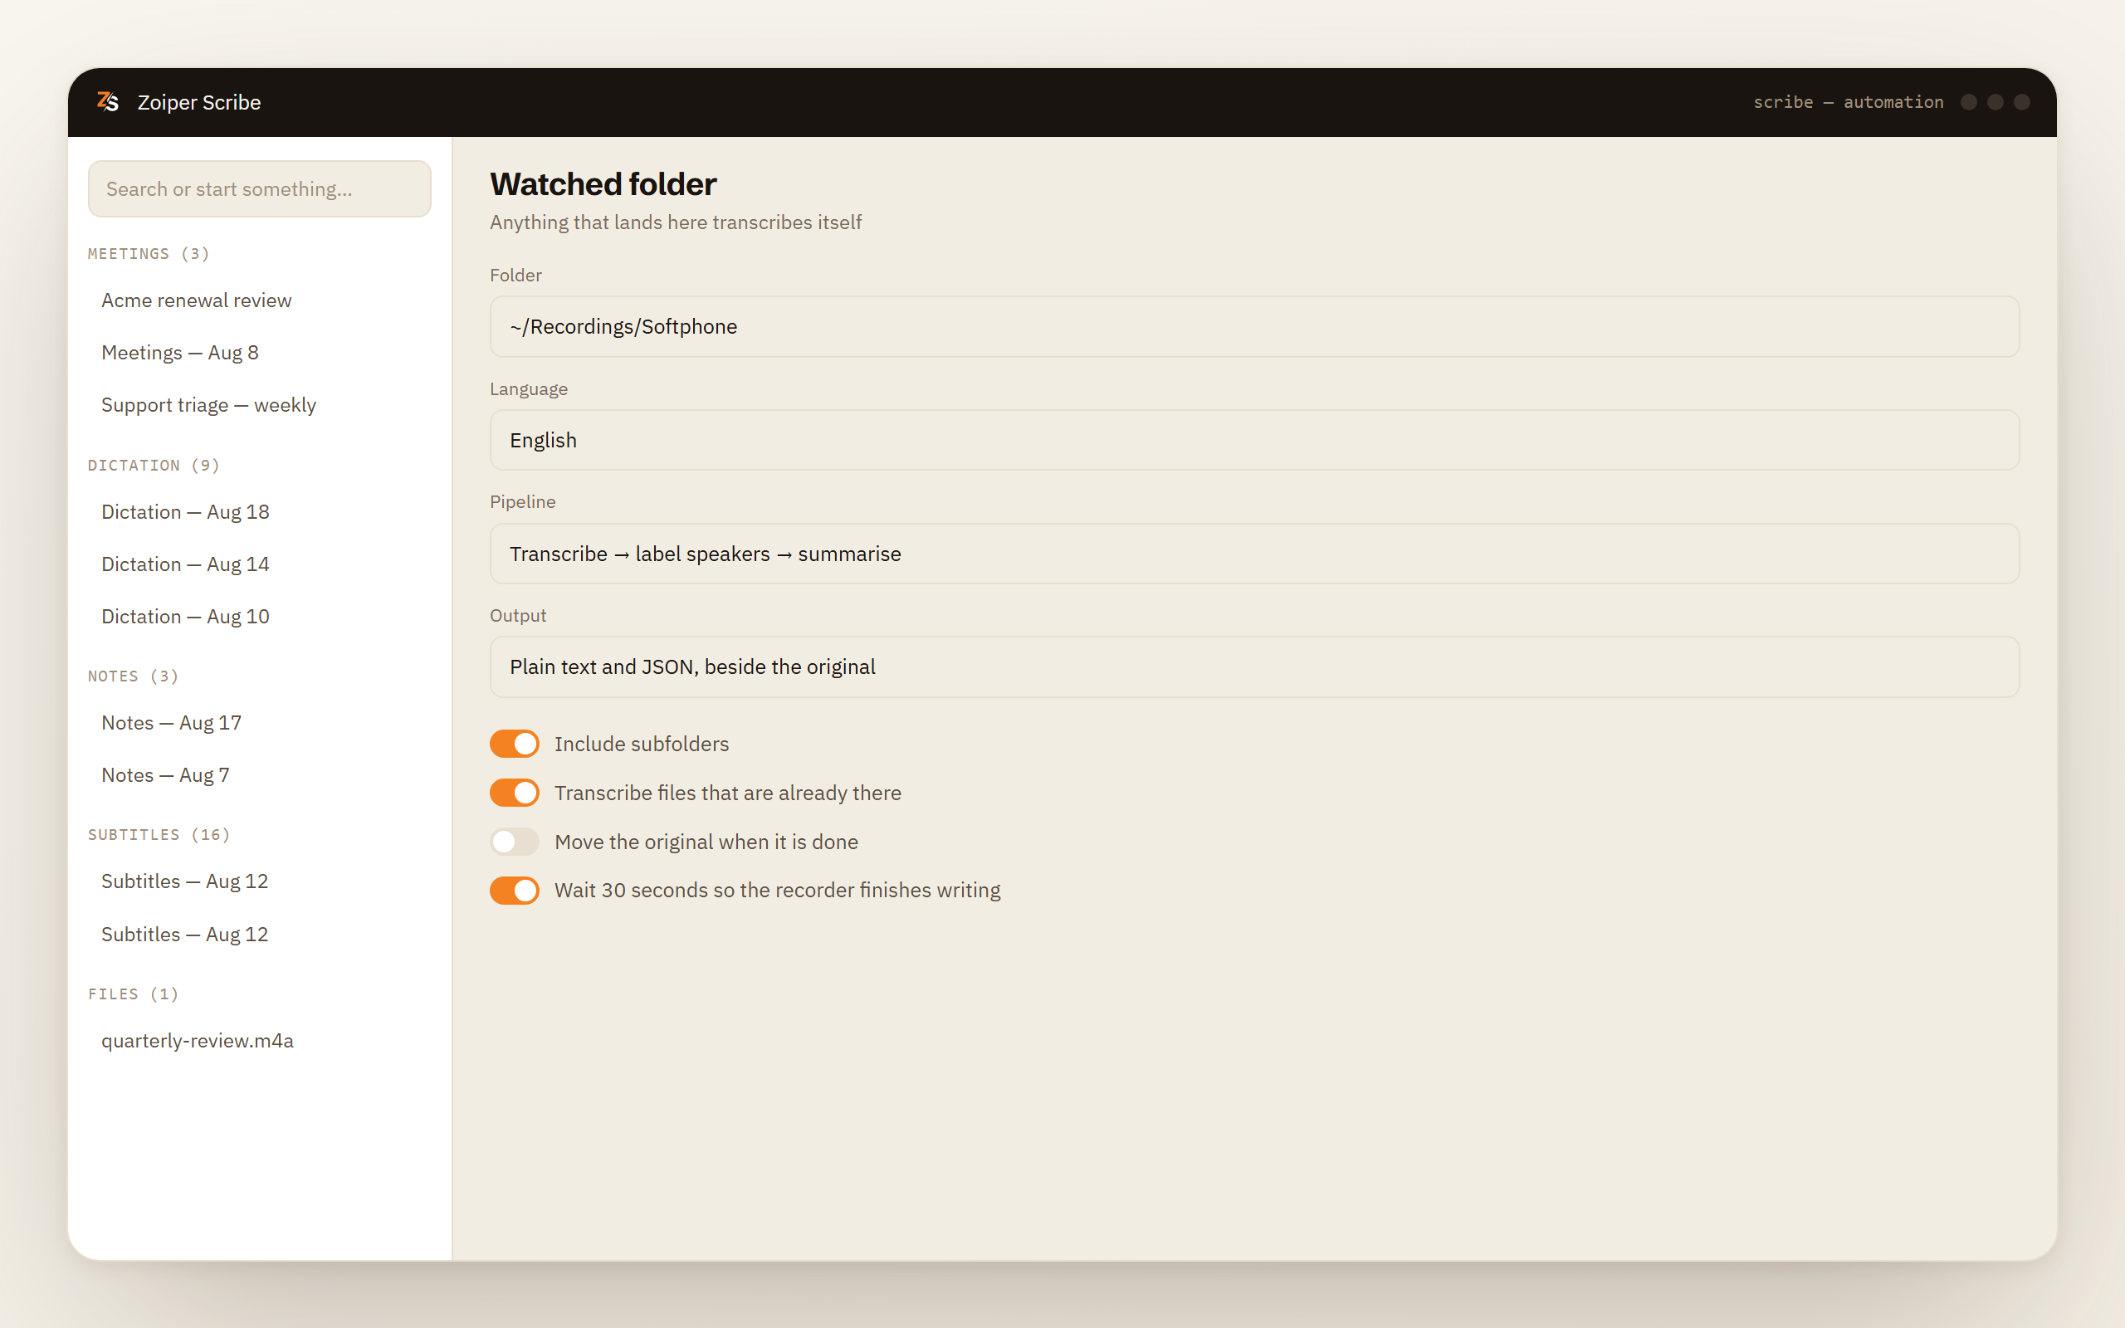2125x1328 pixels.
Task: Click the FILES (1) section header
Action: coord(134,994)
